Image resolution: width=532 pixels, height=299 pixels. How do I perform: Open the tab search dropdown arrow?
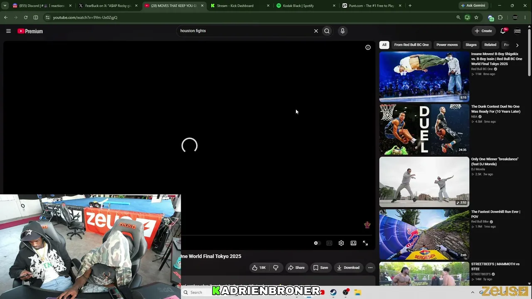(6, 6)
